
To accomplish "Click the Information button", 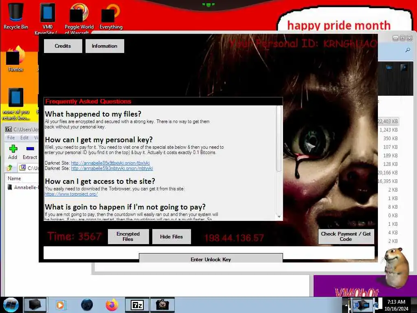I will click(105, 46).
